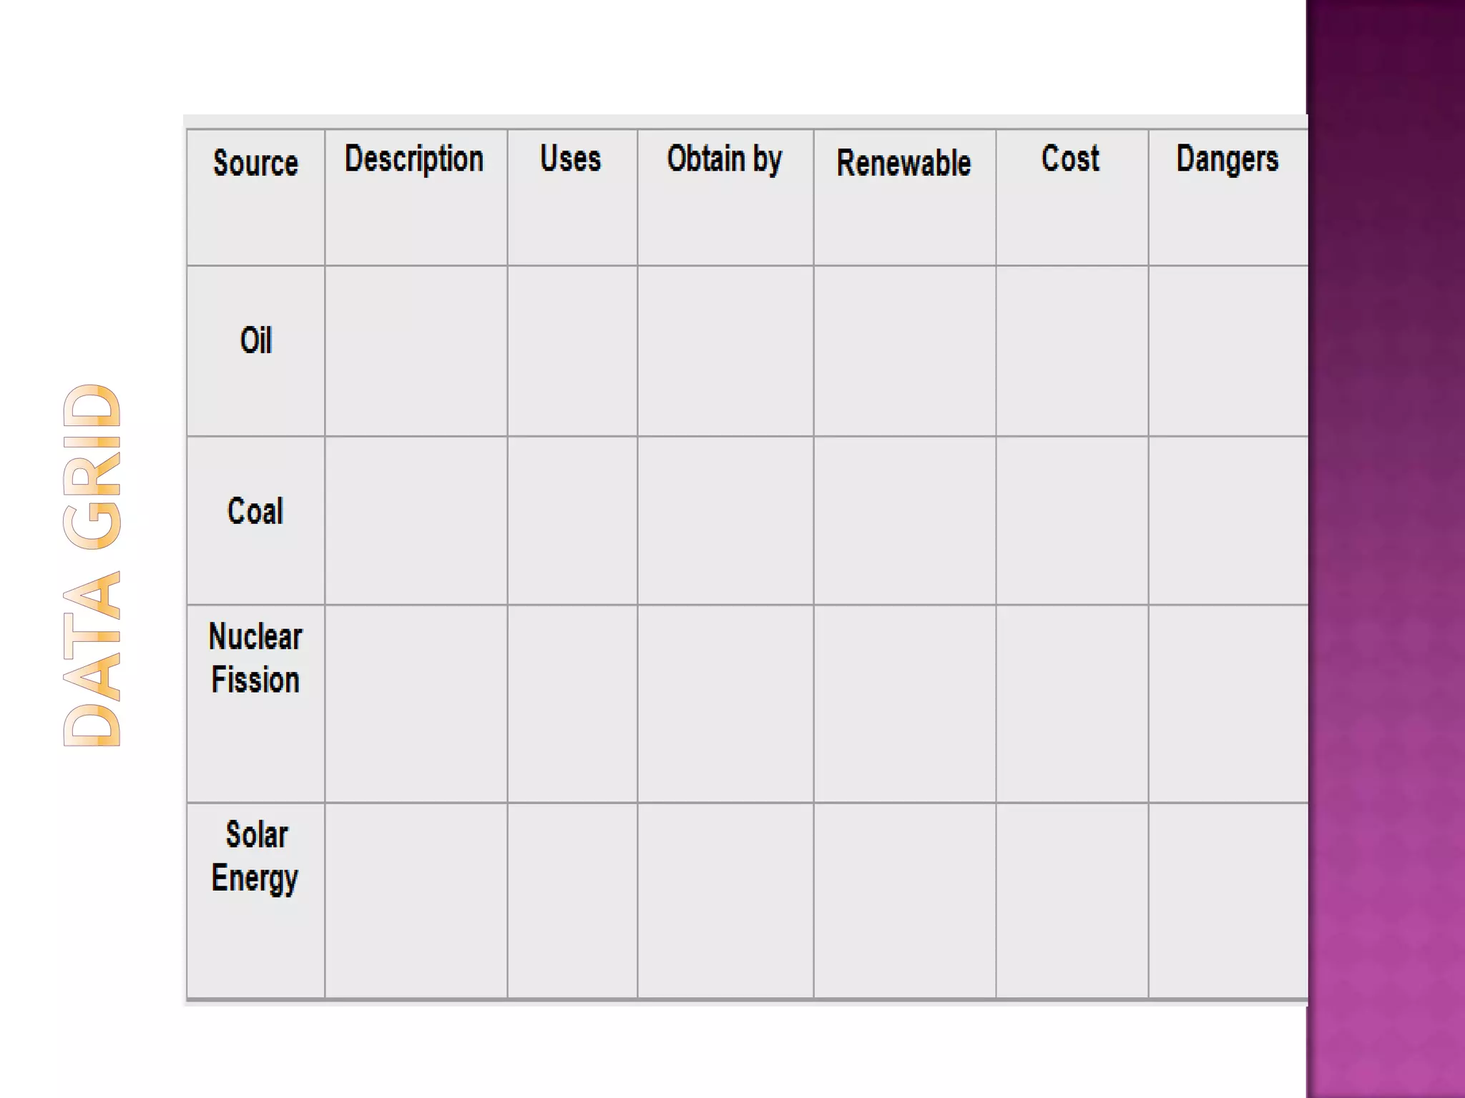This screenshot has height=1098, width=1465.
Task: Click the Dangers cell in the Oil row
Action: point(1228,351)
